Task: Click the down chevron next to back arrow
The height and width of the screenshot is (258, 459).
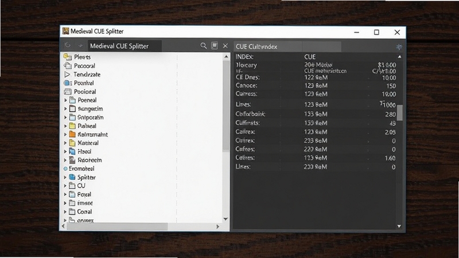Action: (80, 46)
